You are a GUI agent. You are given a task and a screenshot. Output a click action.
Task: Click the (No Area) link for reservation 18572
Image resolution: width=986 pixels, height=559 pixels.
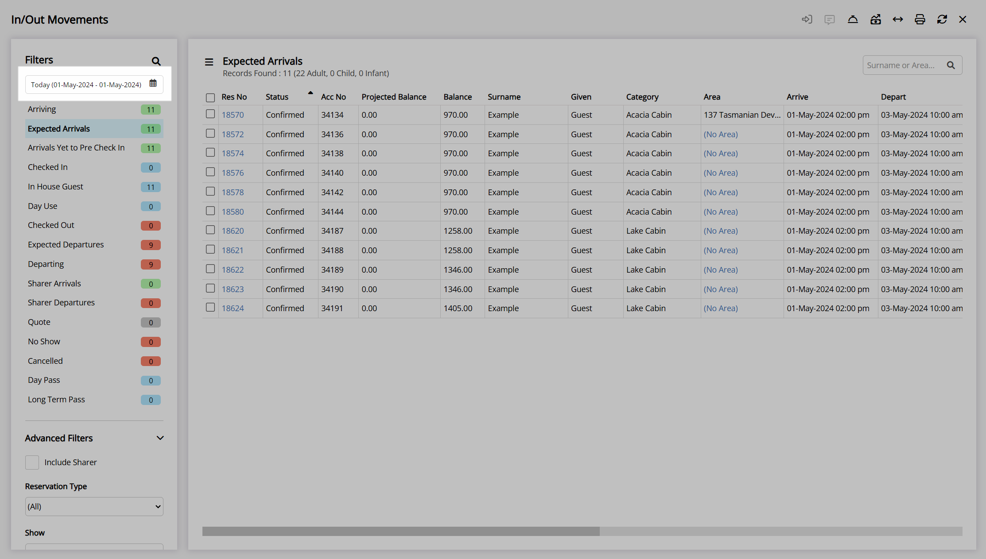pyautogui.click(x=721, y=134)
